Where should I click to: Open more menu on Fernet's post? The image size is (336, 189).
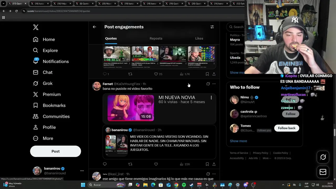coord(214,84)
